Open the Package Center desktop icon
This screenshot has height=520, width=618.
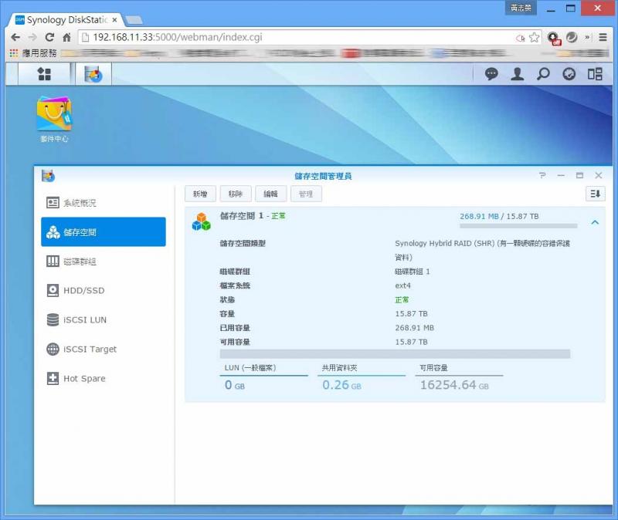[x=54, y=120]
